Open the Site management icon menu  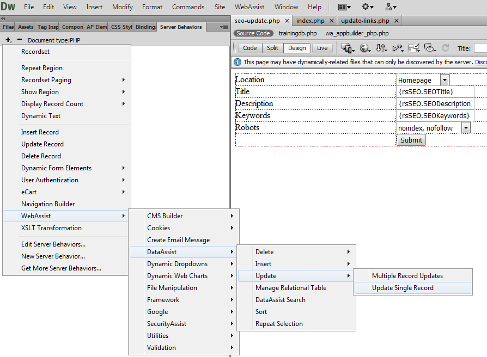click(x=391, y=7)
